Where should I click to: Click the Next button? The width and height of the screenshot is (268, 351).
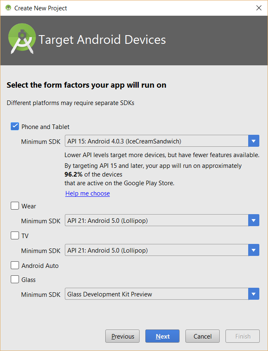162,336
